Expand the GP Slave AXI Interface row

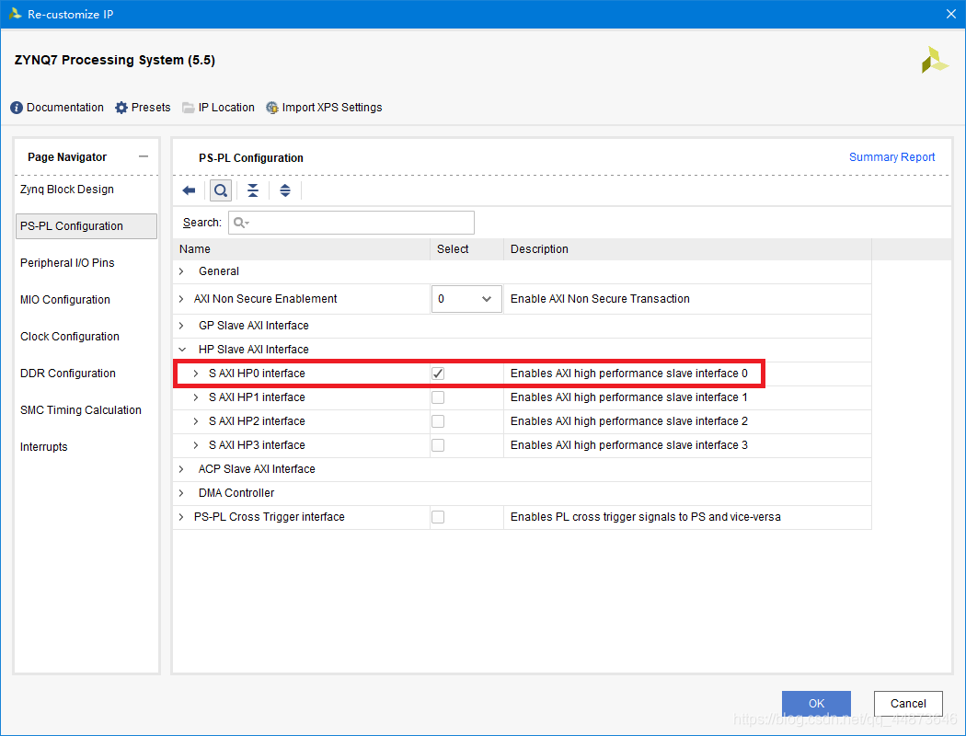pyautogui.click(x=181, y=326)
